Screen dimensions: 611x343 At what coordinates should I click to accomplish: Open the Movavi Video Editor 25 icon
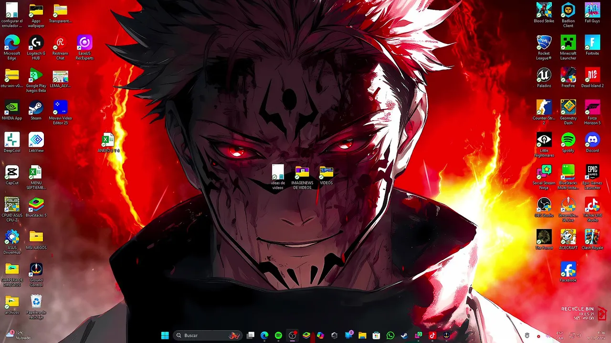(60, 112)
